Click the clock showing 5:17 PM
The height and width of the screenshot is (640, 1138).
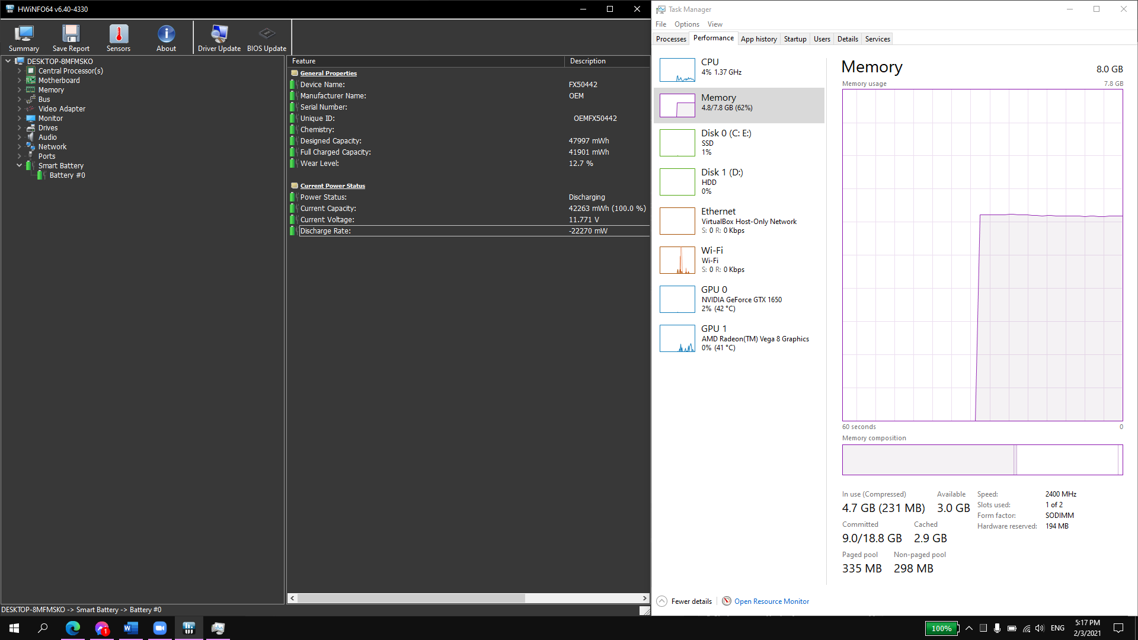tap(1087, 623)
